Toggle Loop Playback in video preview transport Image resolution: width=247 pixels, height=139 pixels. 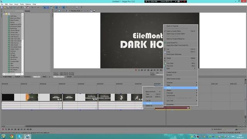point(139,70)
